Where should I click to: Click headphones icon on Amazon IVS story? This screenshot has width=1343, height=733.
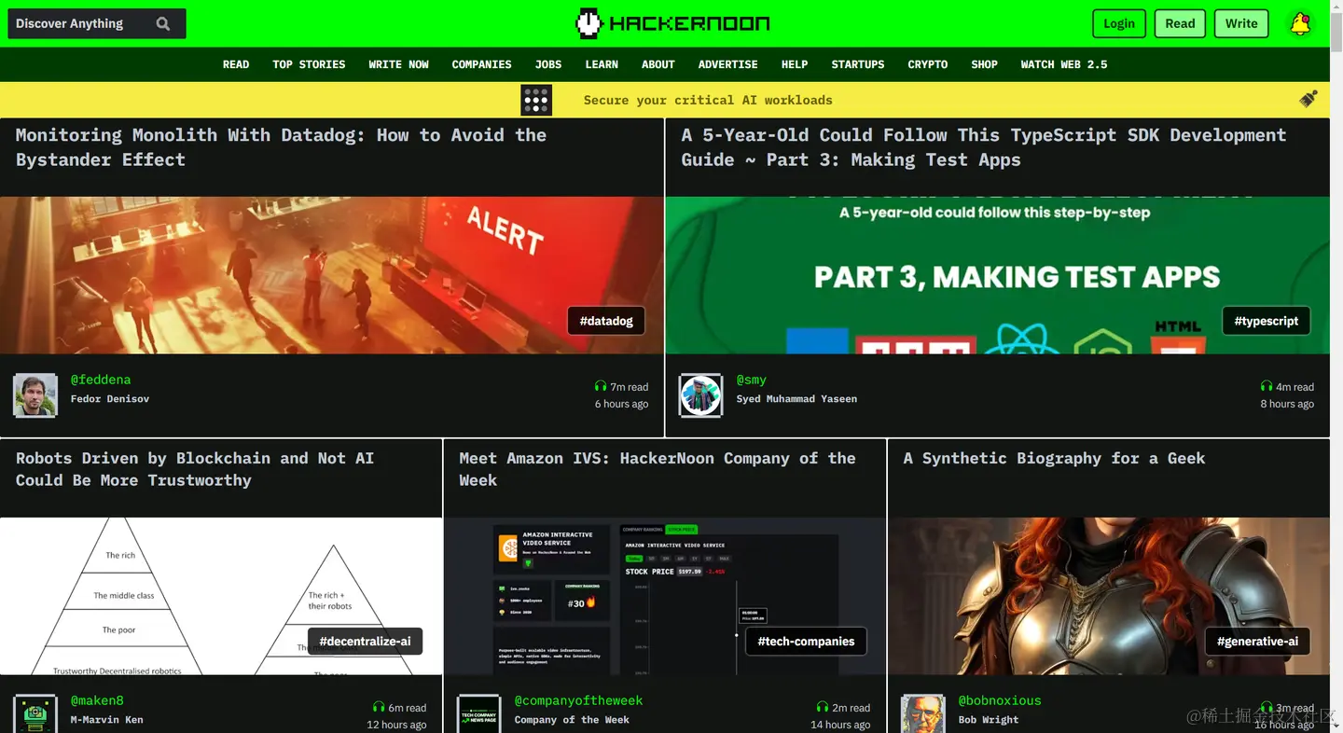(823, 707)
